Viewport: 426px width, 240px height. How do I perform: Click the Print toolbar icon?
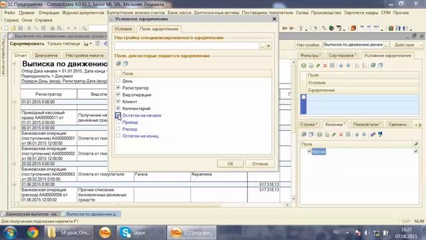(53, 28)
